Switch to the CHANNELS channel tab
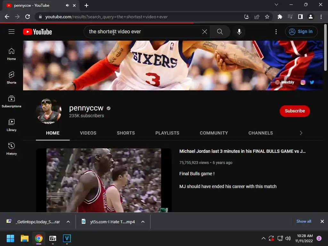The height and width of the screenshot is (246, 328). tap(261, 133)
